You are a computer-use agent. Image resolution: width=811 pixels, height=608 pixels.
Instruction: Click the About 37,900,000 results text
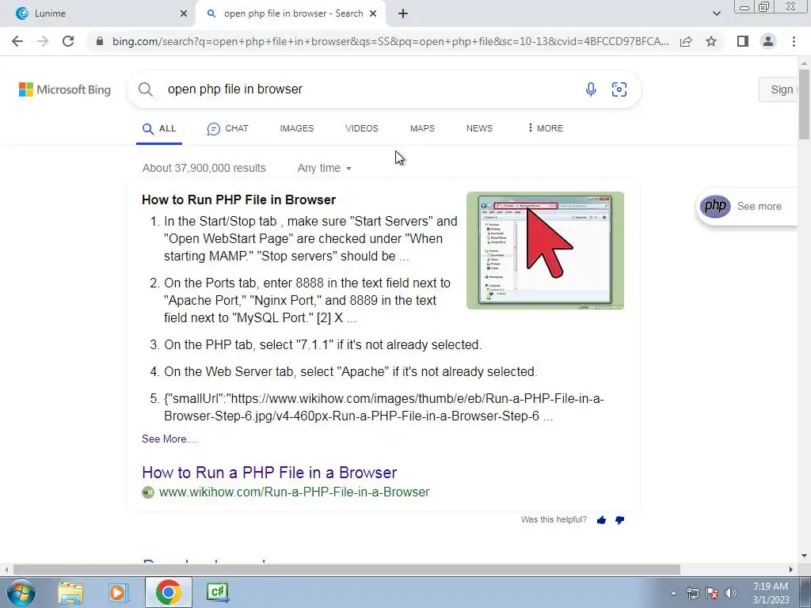(204, 168)
